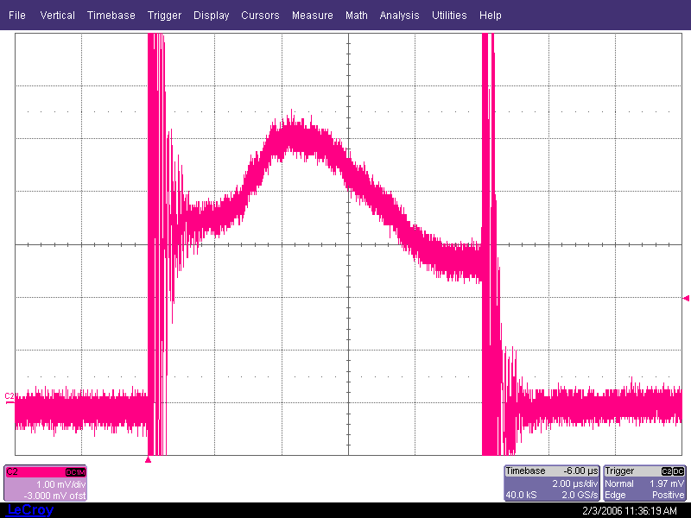Open the Trigger menu
This screenshot has width=691, height=518.
[x=164, y=16]
